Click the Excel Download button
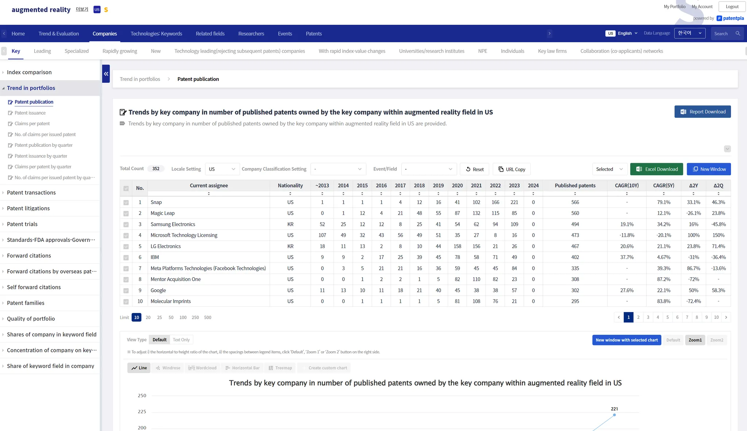 click(656, 169)
